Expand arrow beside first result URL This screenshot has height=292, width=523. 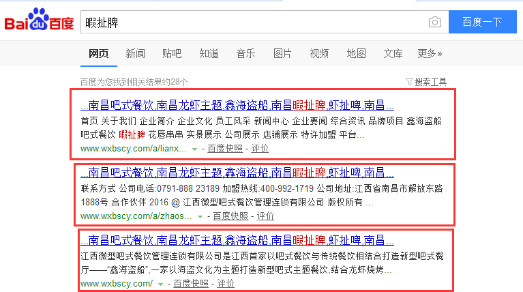(x=195, y=149)
